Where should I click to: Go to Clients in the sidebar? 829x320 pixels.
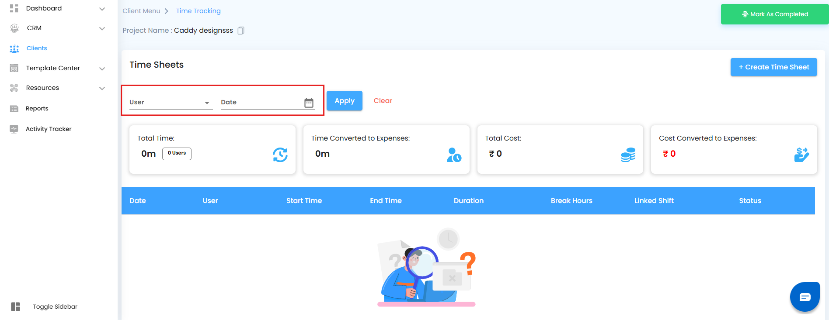tap(37, 48)
